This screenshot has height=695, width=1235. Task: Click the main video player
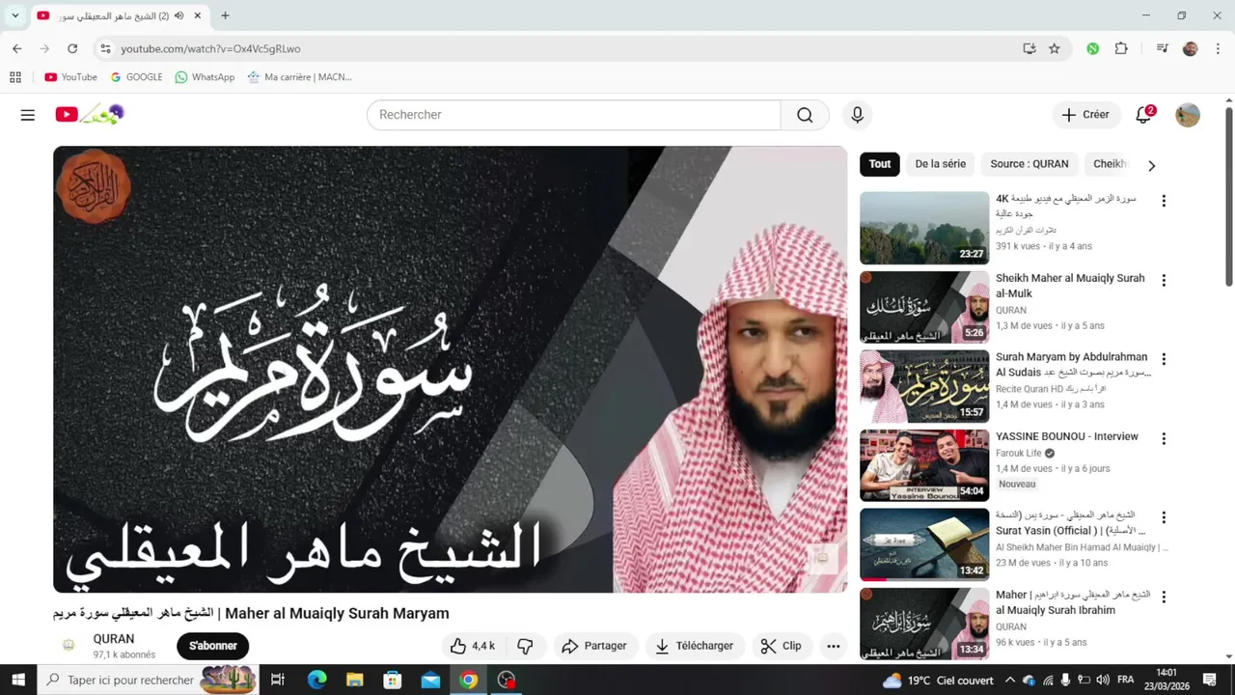click(x=450, y=369)
